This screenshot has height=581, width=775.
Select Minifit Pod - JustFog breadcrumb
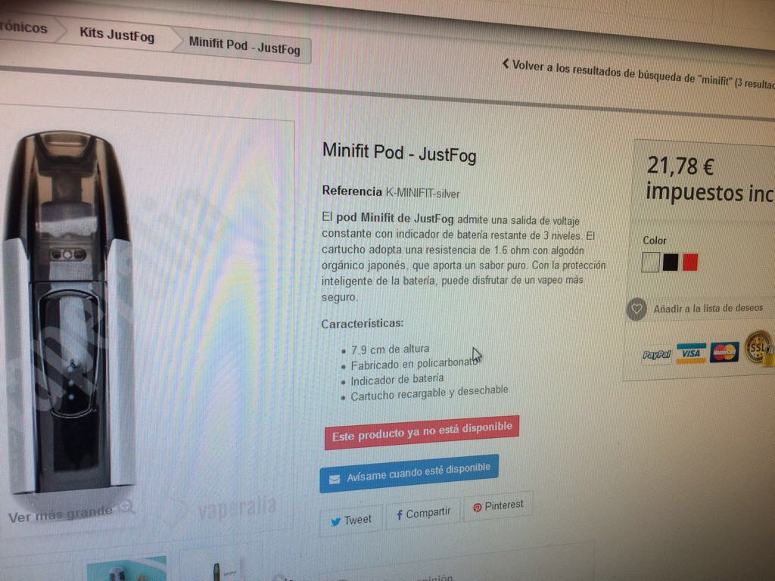pos(244,46)
